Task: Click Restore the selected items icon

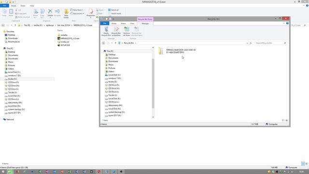Action: click(x=136, y=31)
